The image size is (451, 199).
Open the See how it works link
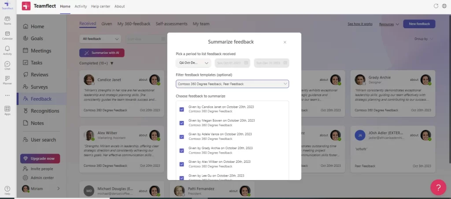(360, 24)
